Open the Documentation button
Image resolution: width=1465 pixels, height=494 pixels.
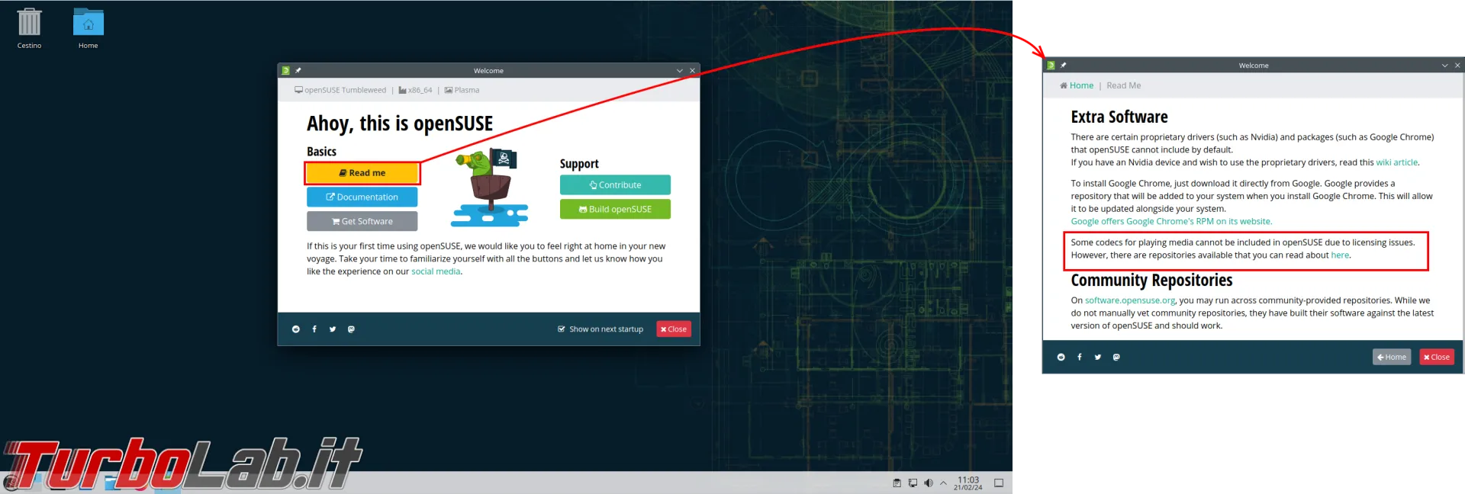click(x=362, y=197)
